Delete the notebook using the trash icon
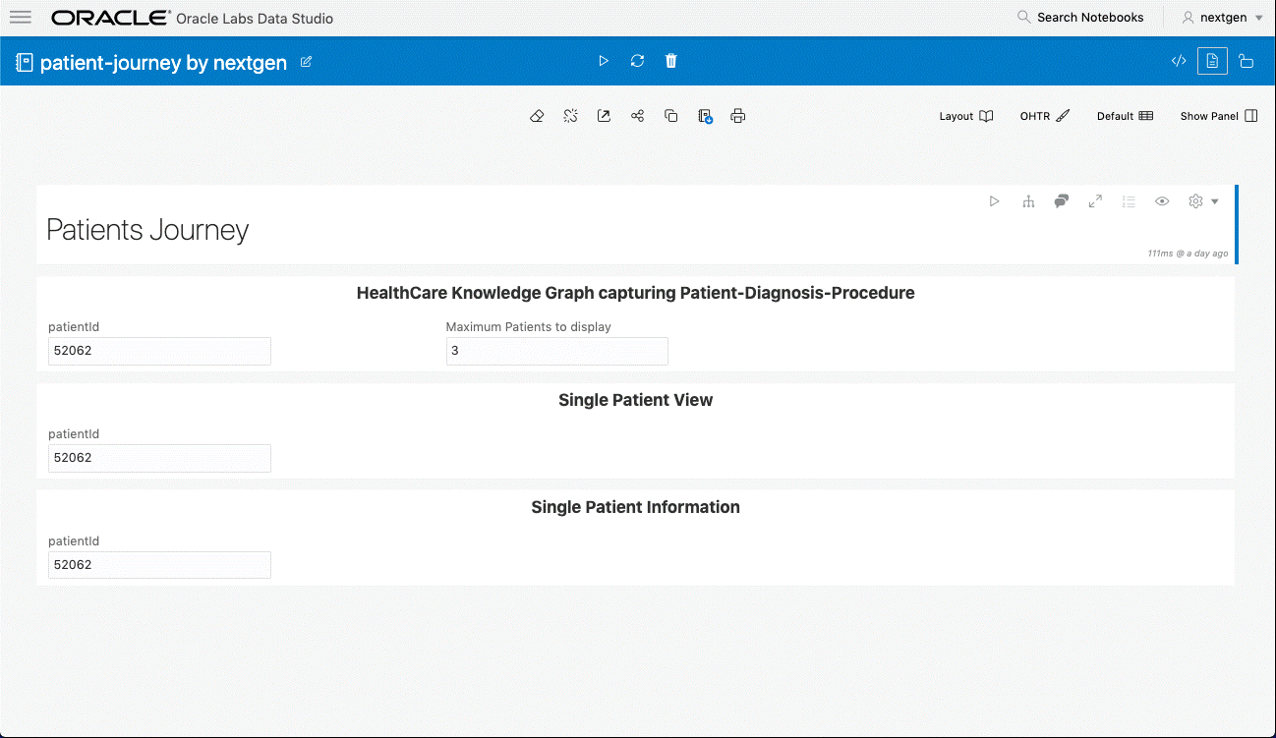Screen dimensions: 1276x738 tap(671, 61)
